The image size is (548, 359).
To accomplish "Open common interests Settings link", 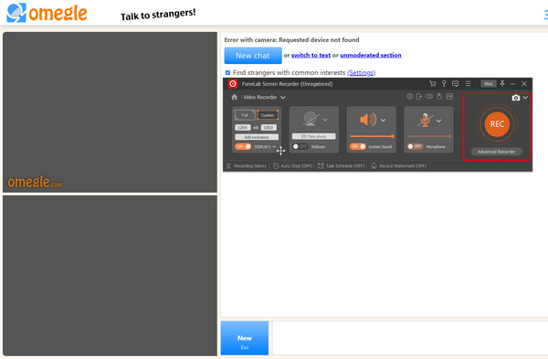I will (x=361, y=73).
